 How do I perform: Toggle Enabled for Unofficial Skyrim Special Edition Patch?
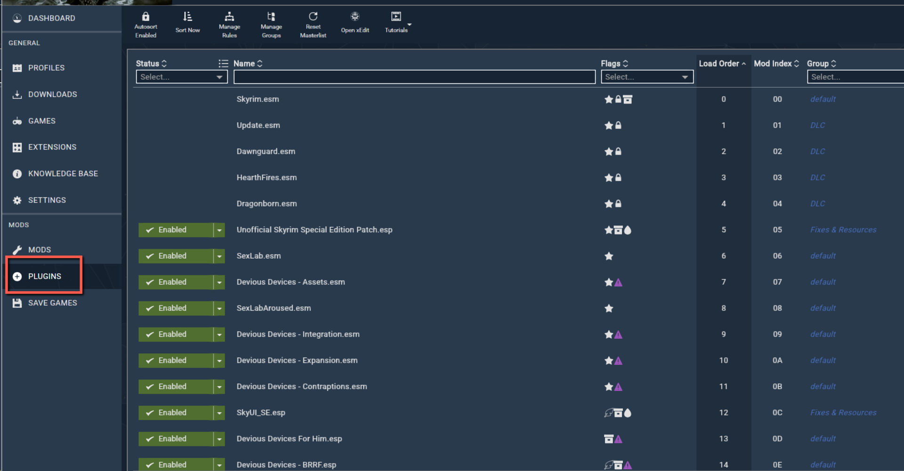176,230
